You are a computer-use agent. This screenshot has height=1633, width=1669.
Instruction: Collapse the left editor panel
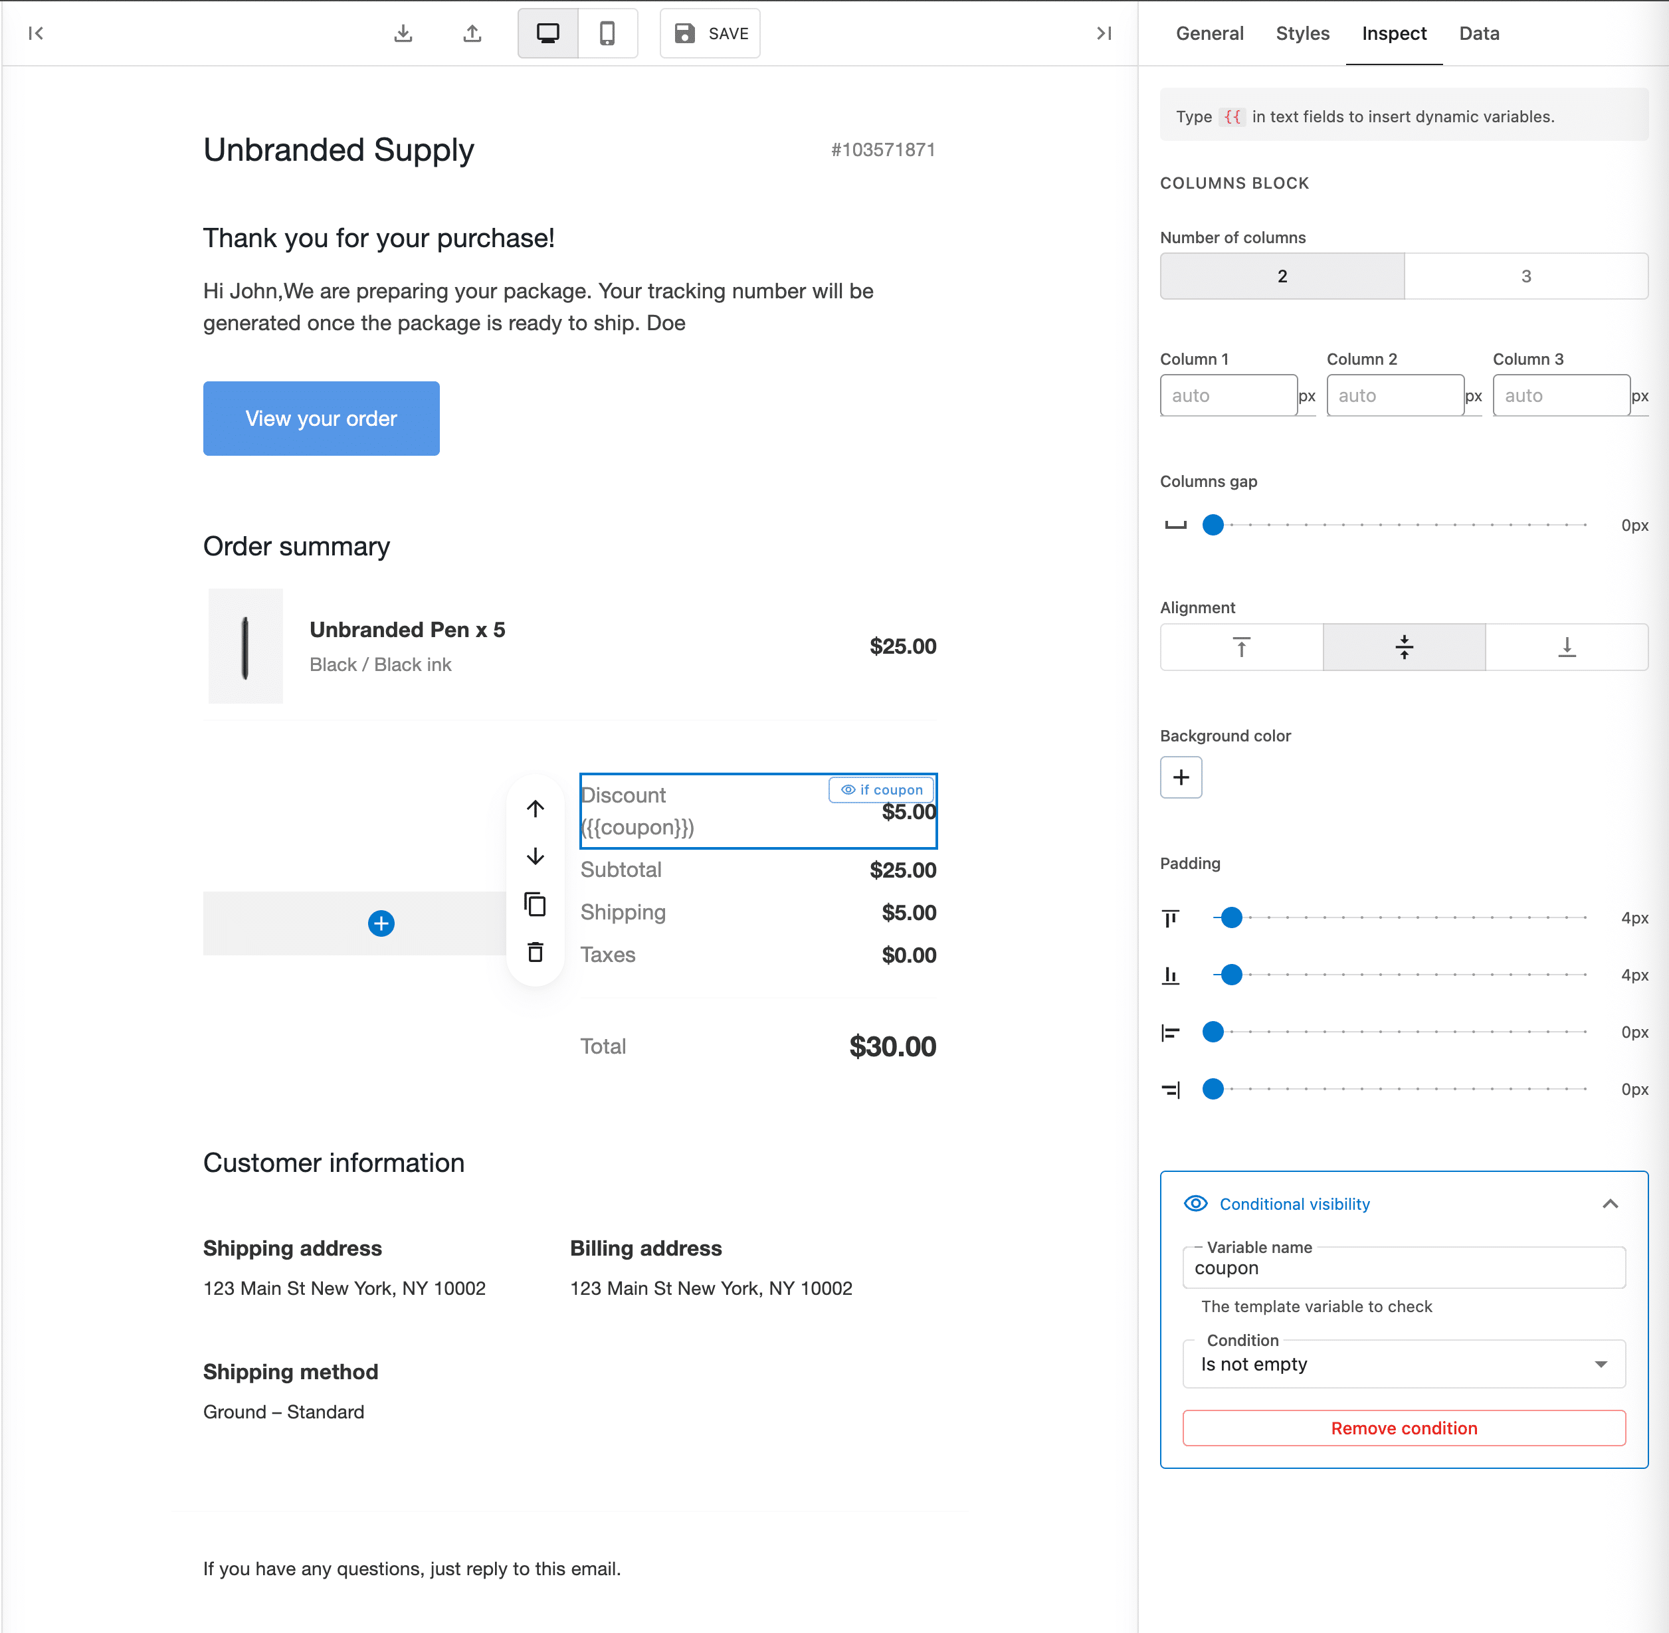36,33
